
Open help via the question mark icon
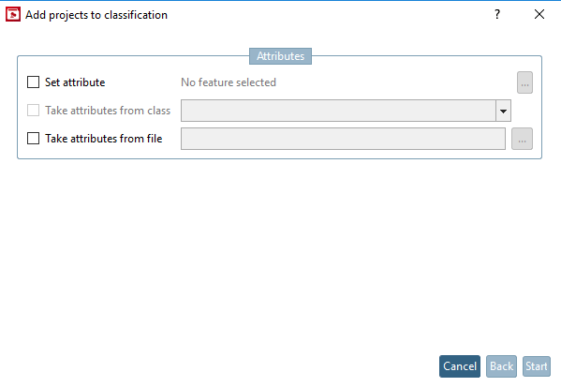[497, 14]
